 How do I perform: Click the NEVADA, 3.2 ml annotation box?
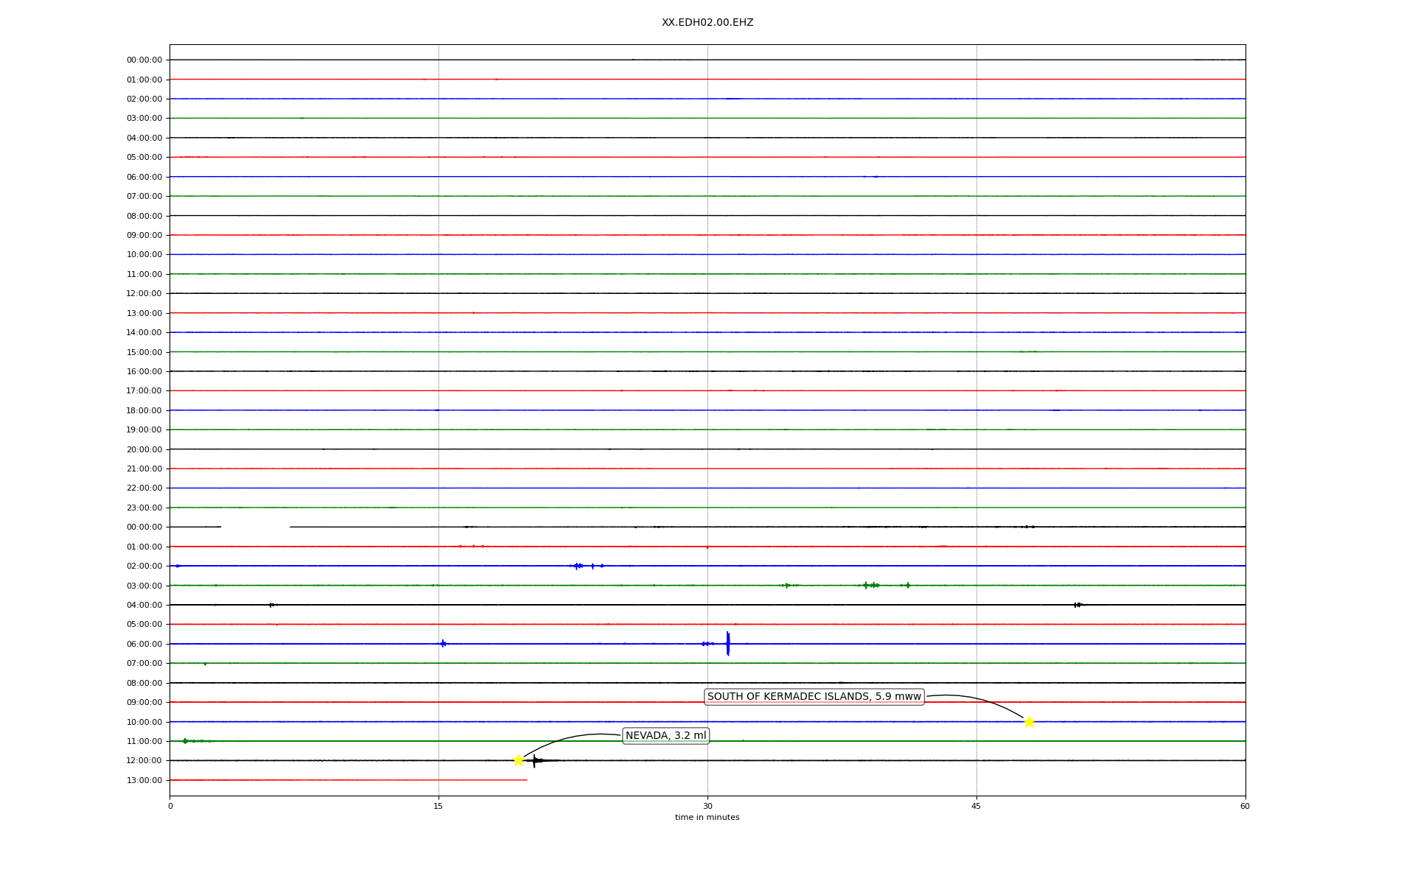[665, 735]
